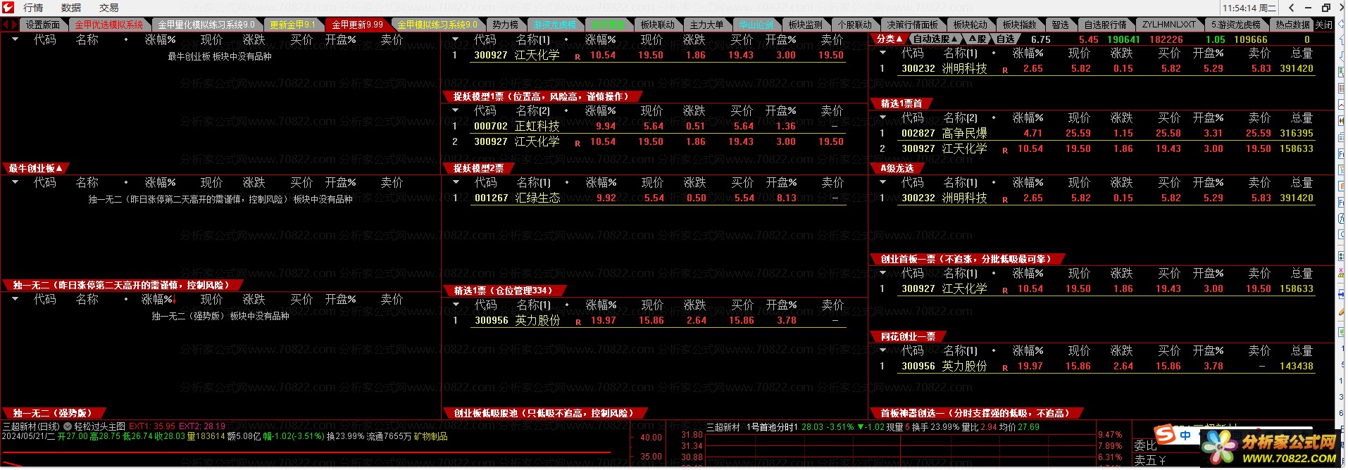Switch to the 更新金甲9.1 tab
Image resolution: width=1348 pixels, height=470 pixels.
[x=293, y=25]
